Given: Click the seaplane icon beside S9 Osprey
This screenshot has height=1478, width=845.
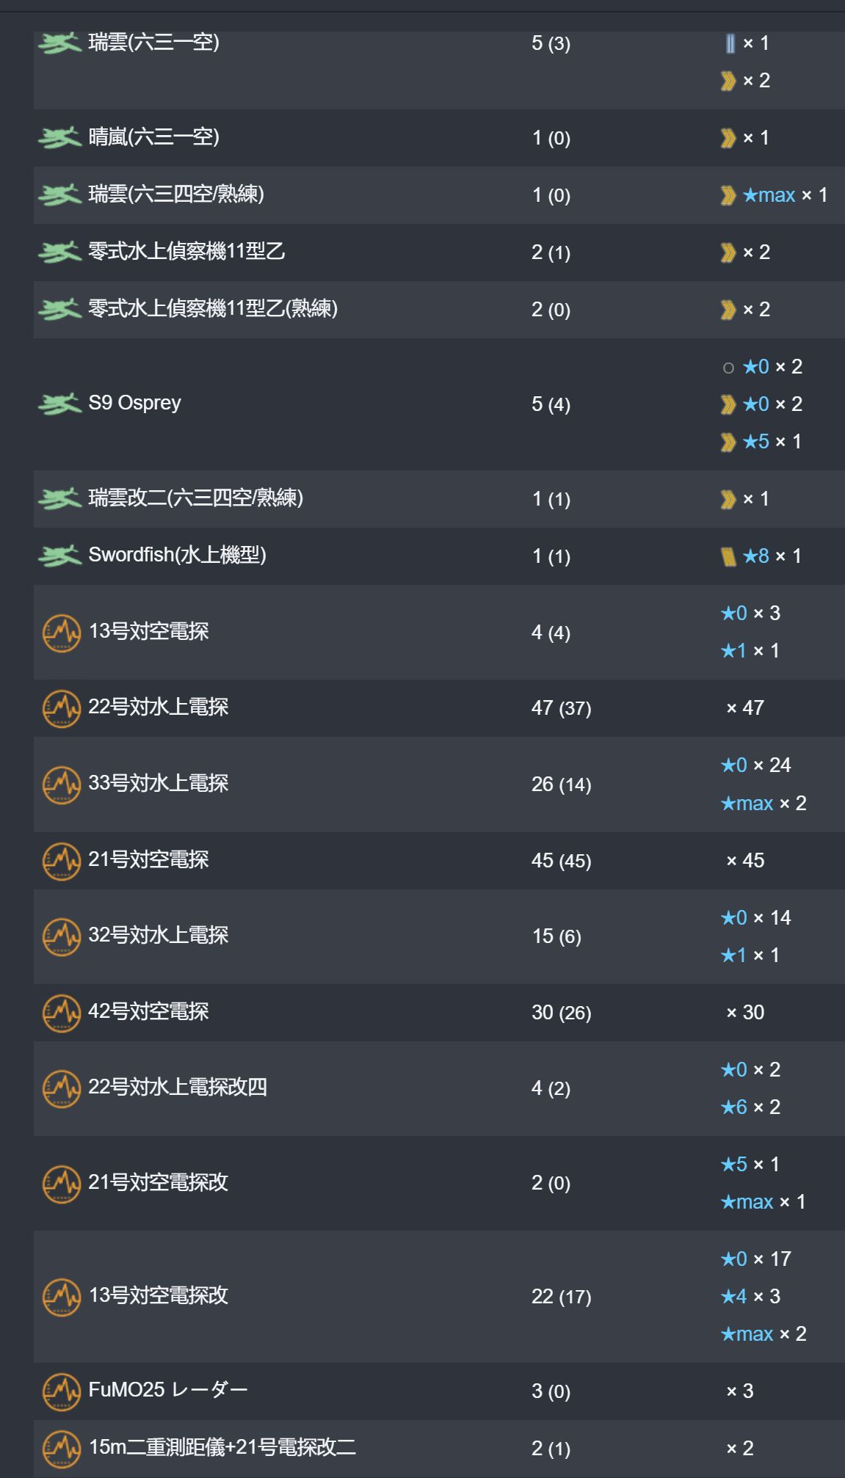Looking at the screenshot, I should (59, 404).
